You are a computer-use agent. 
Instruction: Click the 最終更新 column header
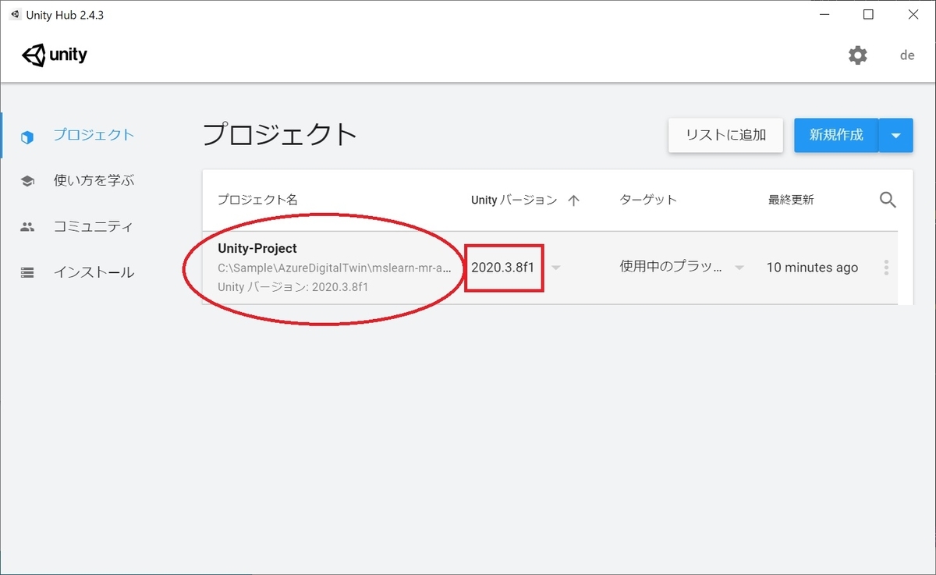pos(791,200)
